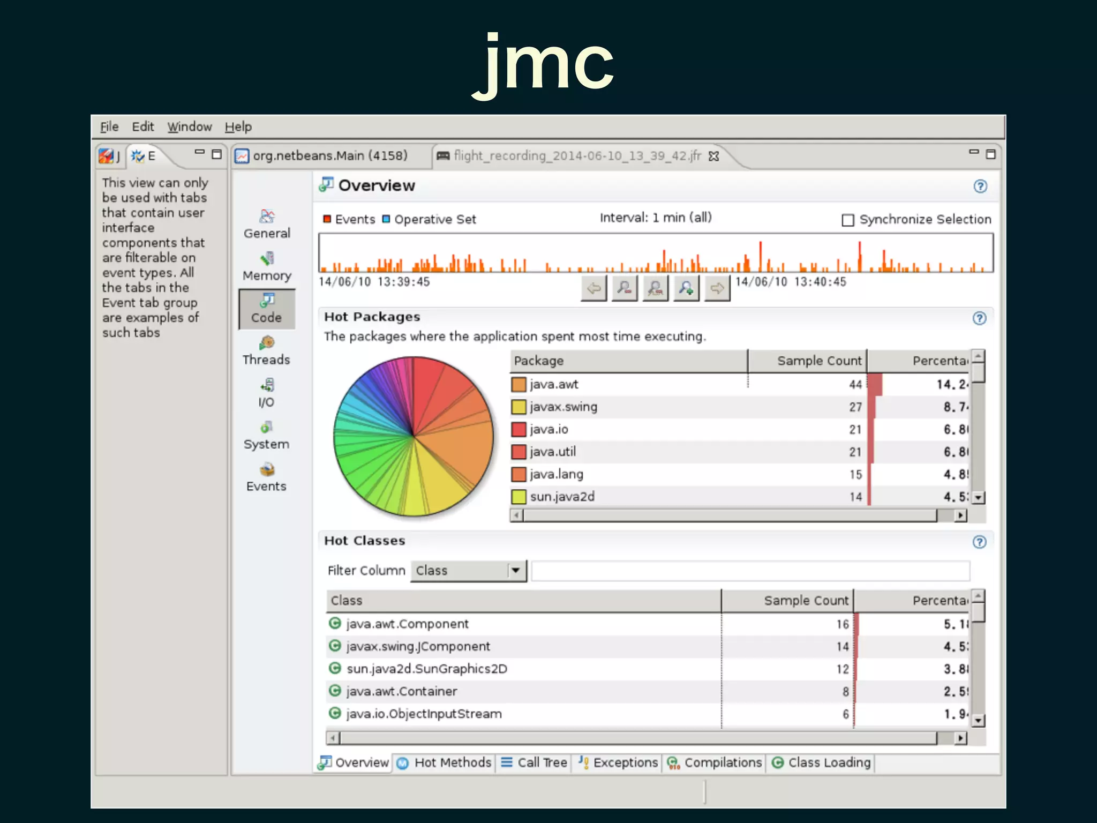Click the zoom in timeline icon
Viewport: 1097px width, 823px height.
(x=686, y=288)
